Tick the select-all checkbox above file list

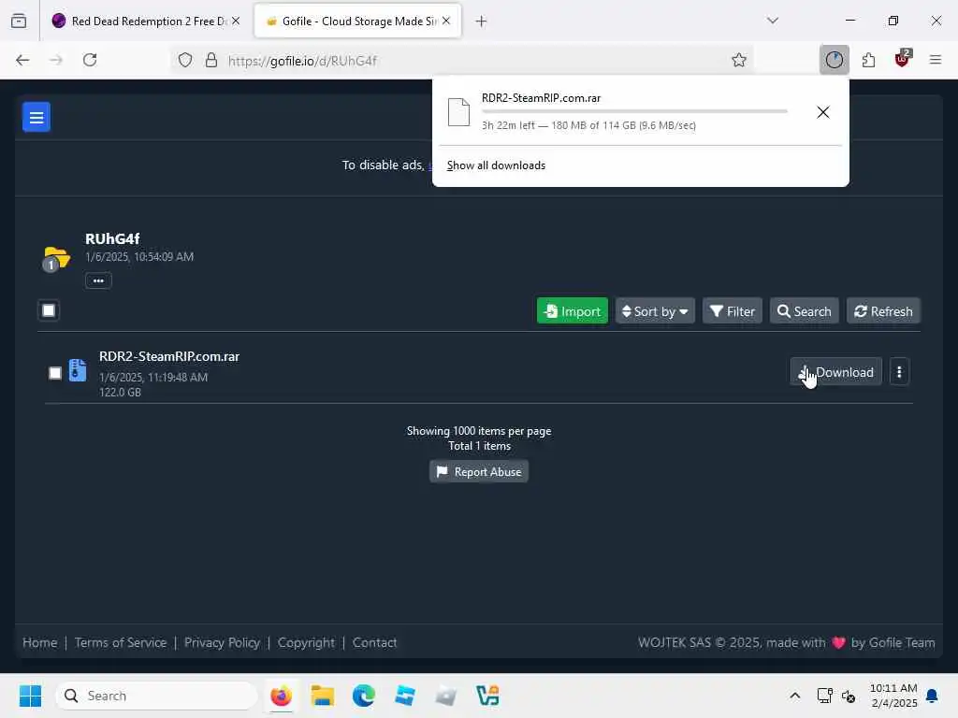point(49,310)
